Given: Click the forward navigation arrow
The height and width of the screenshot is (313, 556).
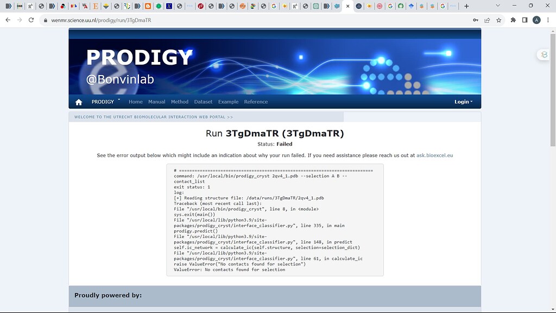Looking at the screenshot, I should 20,20.
